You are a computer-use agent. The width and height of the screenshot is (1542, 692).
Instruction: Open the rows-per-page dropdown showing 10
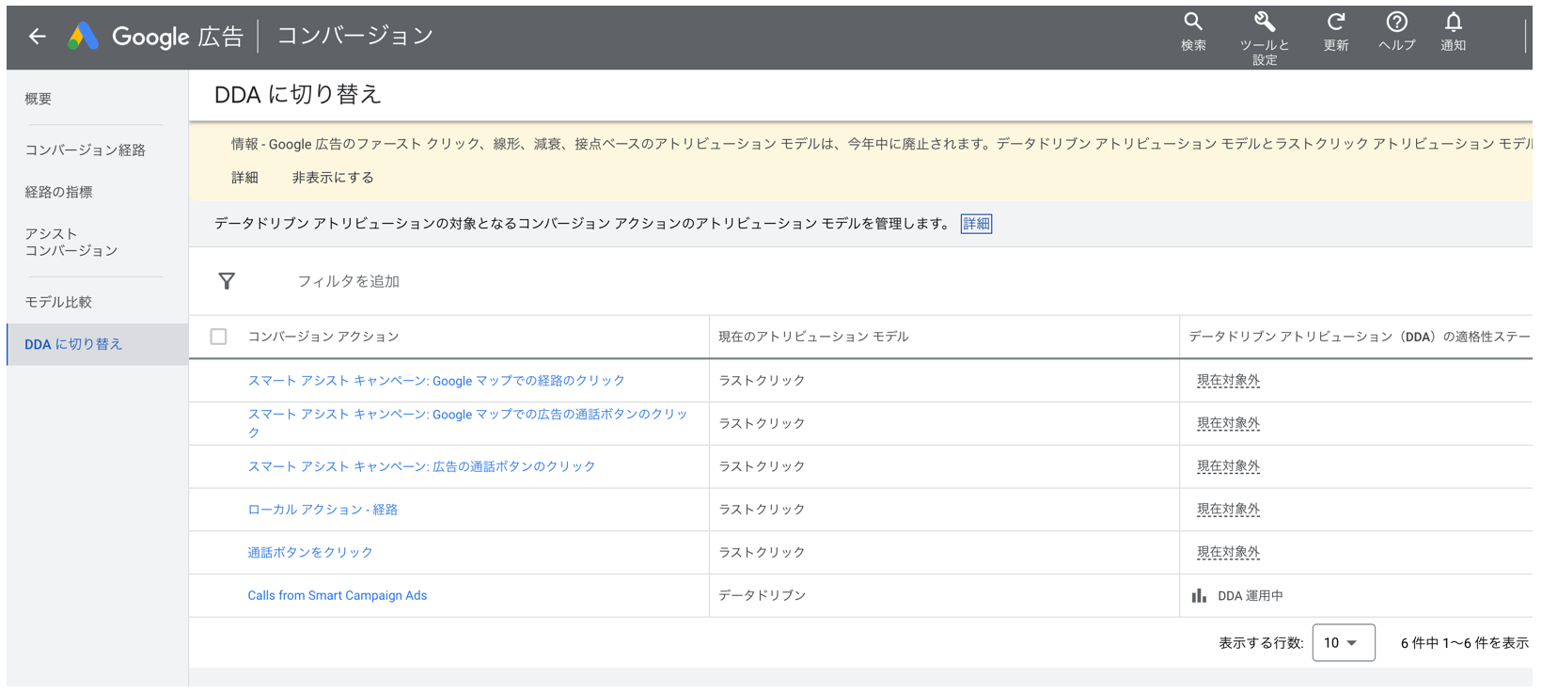click(x=1344, y=643)
